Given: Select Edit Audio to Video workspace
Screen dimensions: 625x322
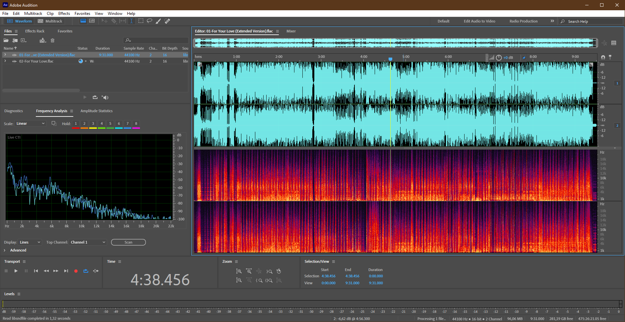Looking at the screenshot, I should point(479,21).
